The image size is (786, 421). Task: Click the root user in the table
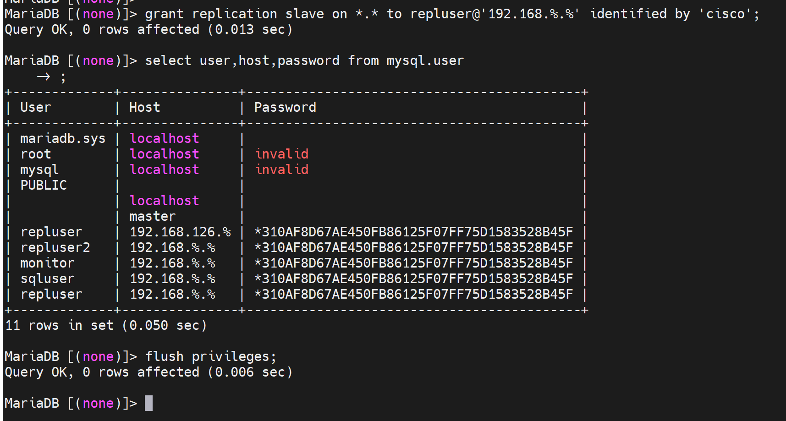pos(36,154)
